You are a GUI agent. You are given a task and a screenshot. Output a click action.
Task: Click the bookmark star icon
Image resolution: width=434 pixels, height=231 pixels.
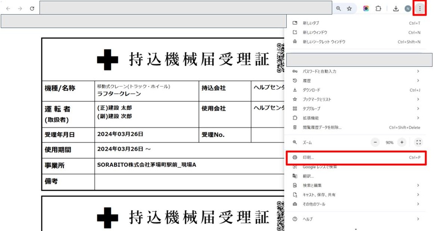[x=349, y=8]
